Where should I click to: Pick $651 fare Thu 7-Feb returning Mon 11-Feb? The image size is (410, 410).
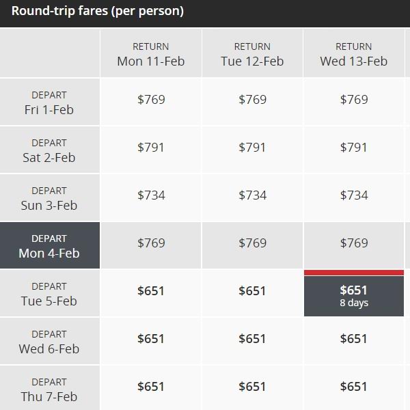[x=151, y=388]
